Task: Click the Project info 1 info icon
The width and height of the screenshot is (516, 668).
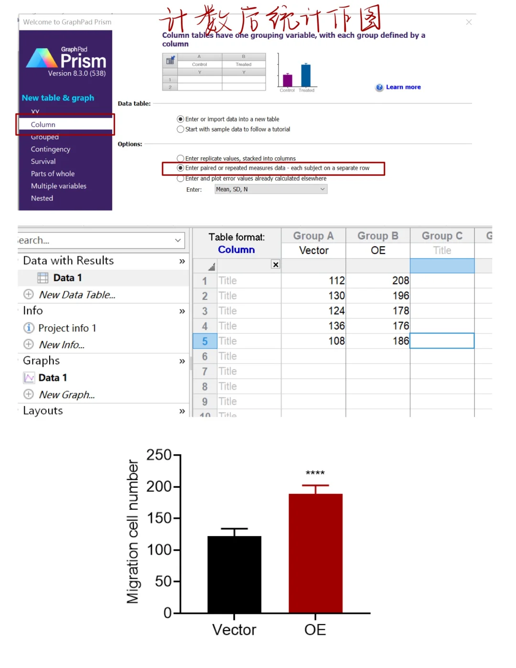Action: pos(29,328)
